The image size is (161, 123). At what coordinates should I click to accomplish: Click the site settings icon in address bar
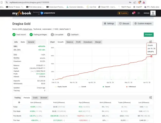[7, 2]
